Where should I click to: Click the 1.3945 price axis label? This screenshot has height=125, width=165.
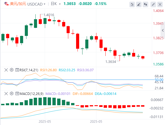[x=158, y=24]
